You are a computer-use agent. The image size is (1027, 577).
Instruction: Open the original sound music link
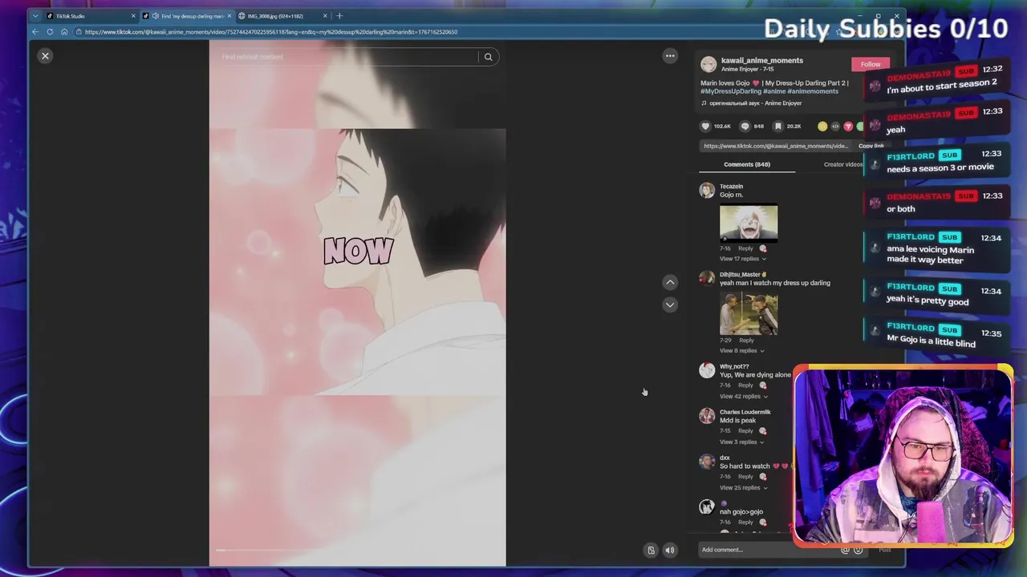pos(752,103)
